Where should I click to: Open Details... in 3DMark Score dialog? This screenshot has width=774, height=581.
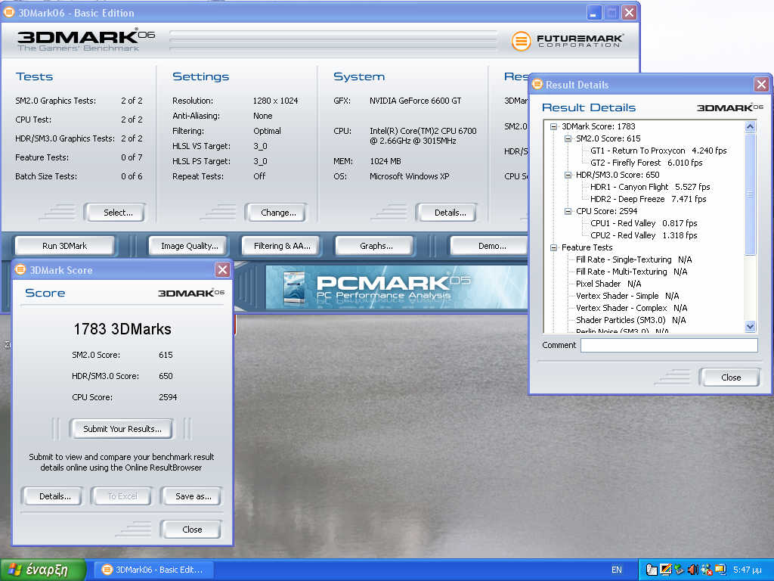click(x=52, y=496)
